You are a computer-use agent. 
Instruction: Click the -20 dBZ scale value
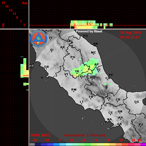click(x=34, y=140)
